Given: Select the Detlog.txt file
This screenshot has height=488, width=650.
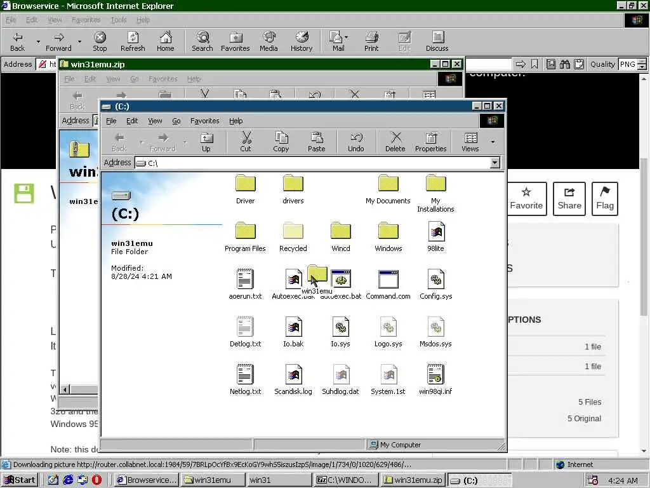Looking at the screenshot, I should point(246,332).
